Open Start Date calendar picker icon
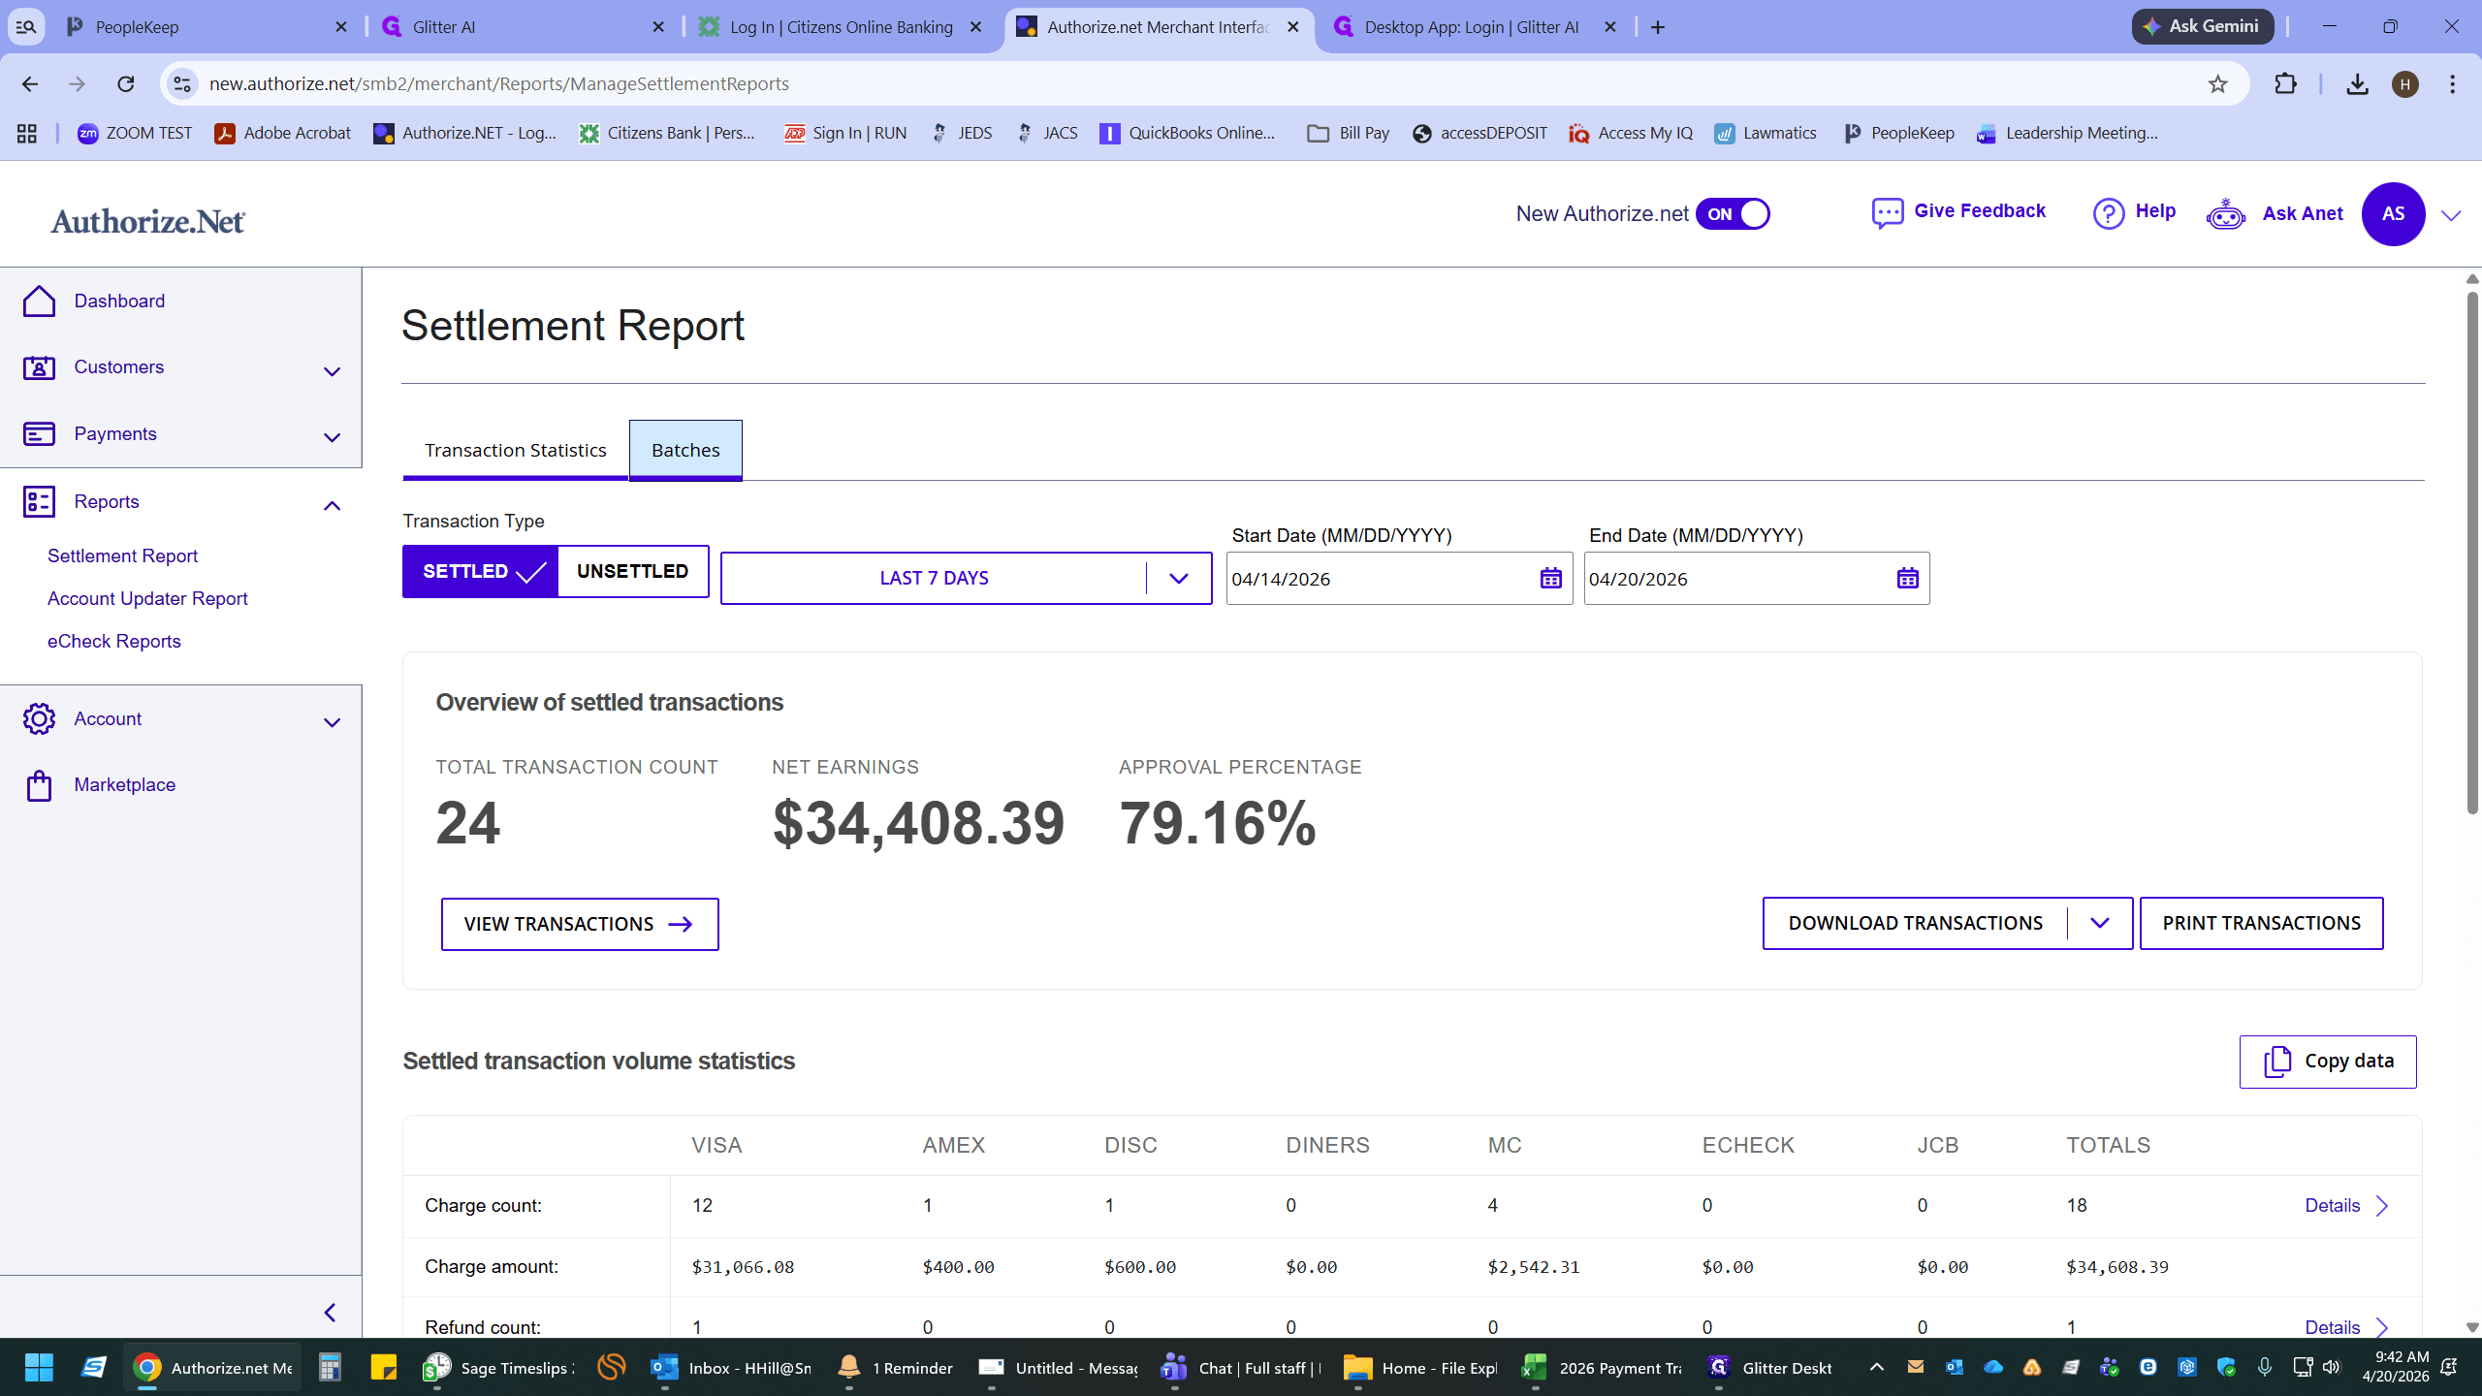 1550,579
